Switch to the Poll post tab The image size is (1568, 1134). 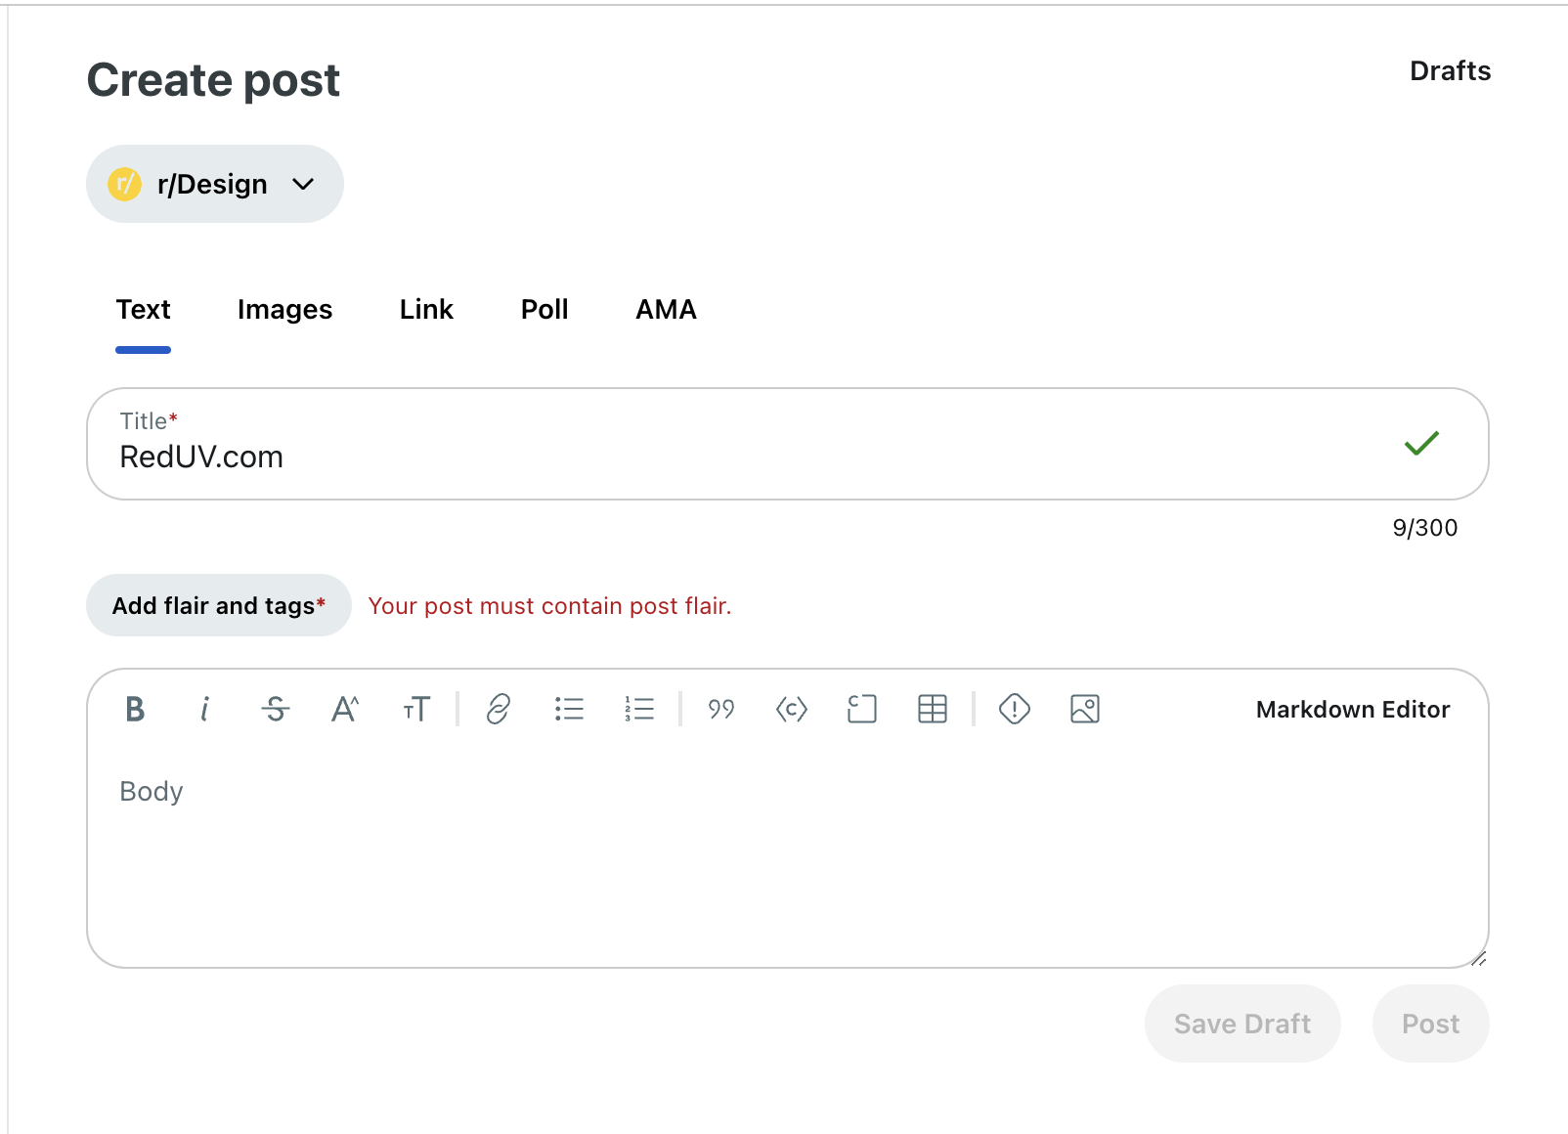click(x=544, y=310)
